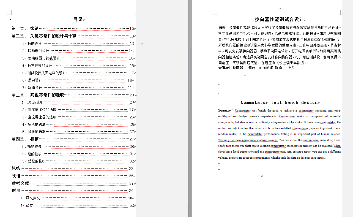Image resolution: width=353 pixels, height=217 pixels.
Task: Select the 5、螺栓的选取 entry
Action: click(78, 132)
